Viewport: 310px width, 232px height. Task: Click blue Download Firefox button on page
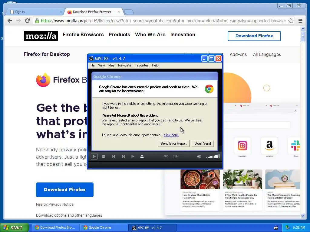click(x=65, y=190)
